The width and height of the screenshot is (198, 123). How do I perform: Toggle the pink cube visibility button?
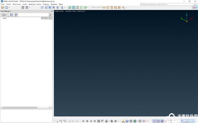(x=154, y=121)
